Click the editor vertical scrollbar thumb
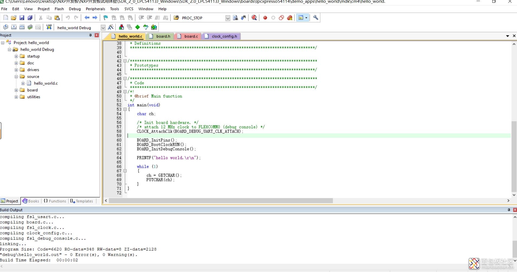This screenshot has width=517, height=272. click(514, 157)
